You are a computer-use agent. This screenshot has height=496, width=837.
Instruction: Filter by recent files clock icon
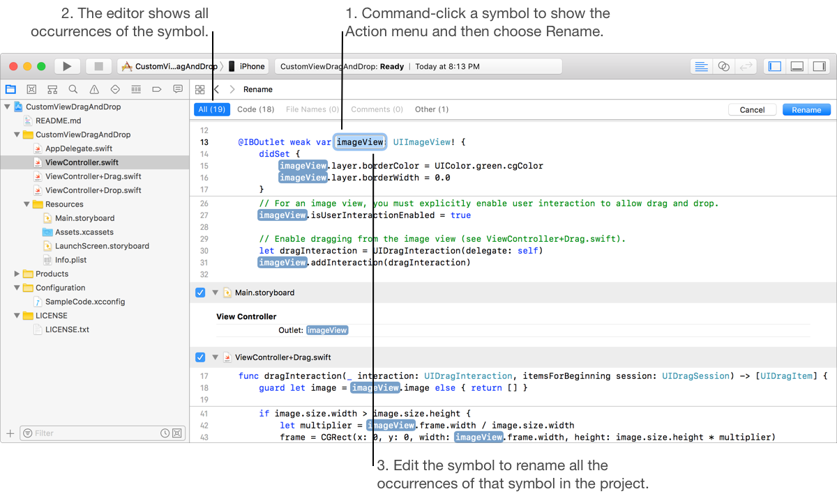[x=165, y=433]
